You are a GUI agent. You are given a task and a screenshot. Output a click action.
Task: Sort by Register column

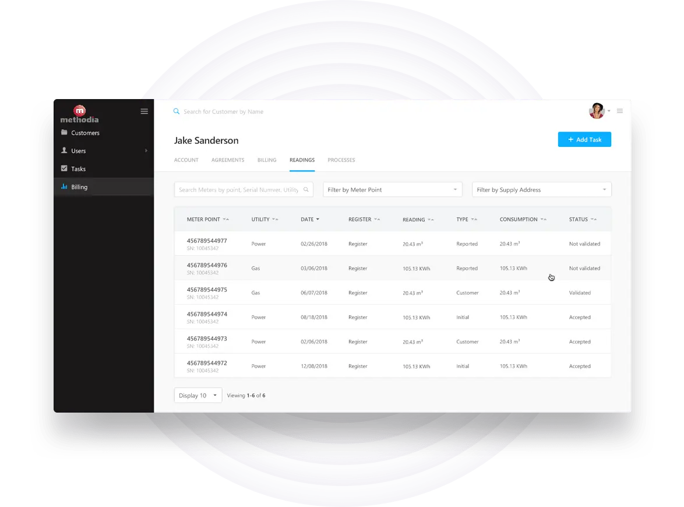click(x=364, y=220)
